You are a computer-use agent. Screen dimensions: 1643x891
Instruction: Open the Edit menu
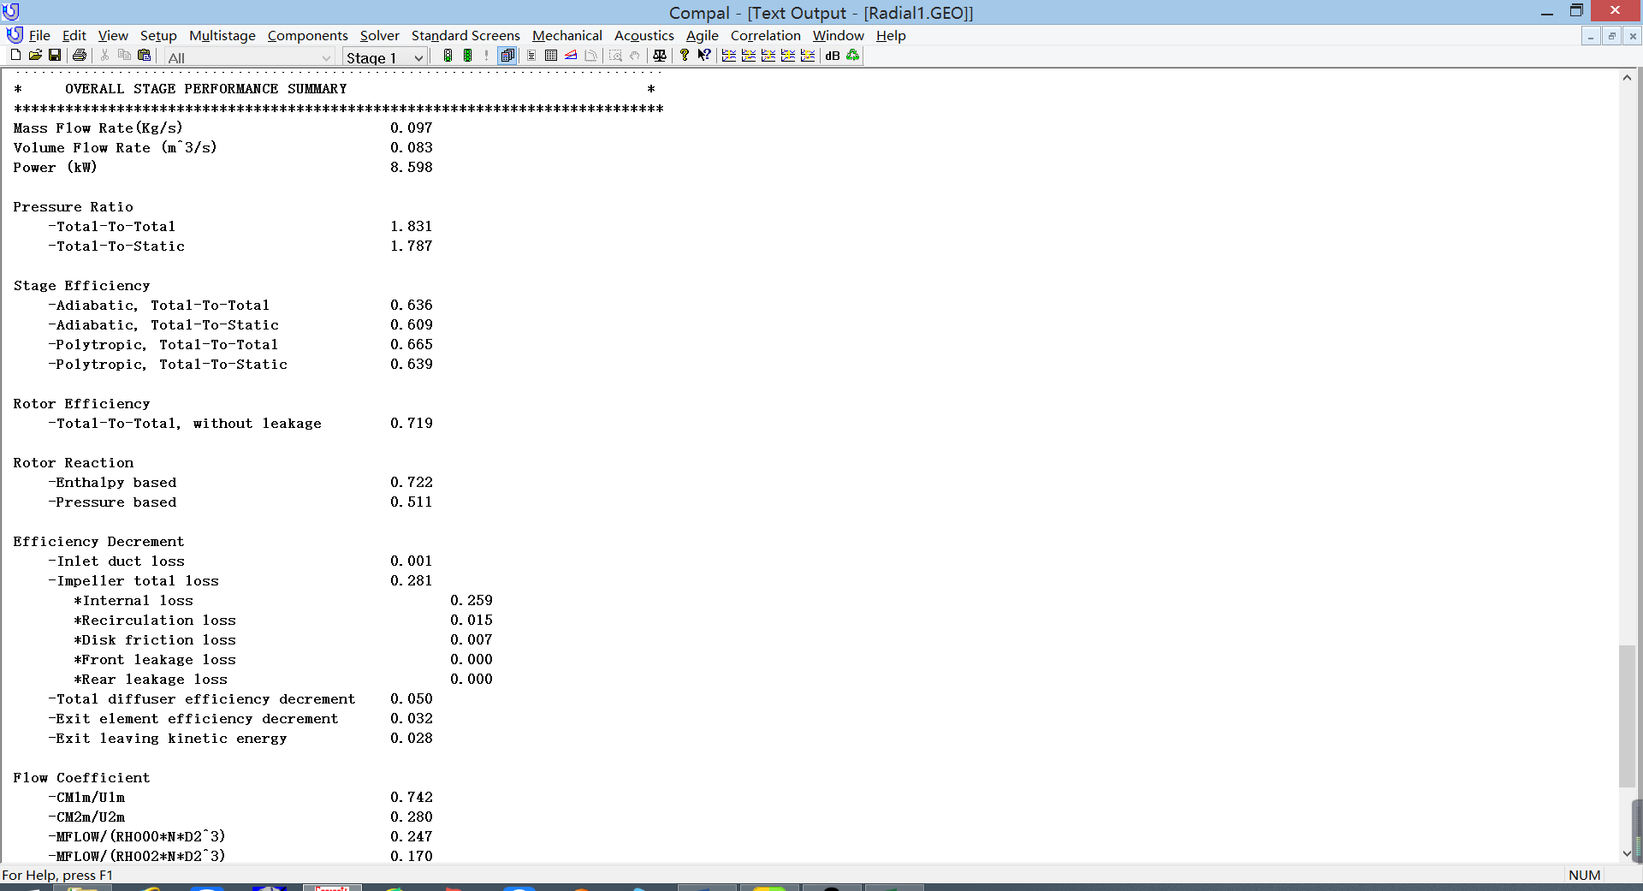coord(74,35)
